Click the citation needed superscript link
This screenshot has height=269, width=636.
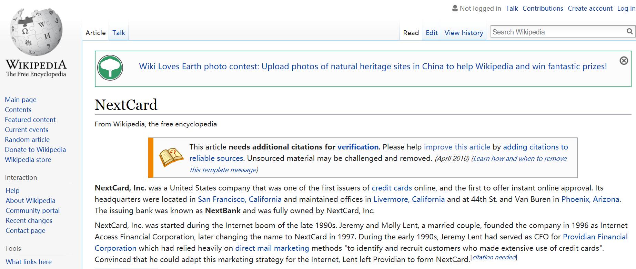[494, 257]
